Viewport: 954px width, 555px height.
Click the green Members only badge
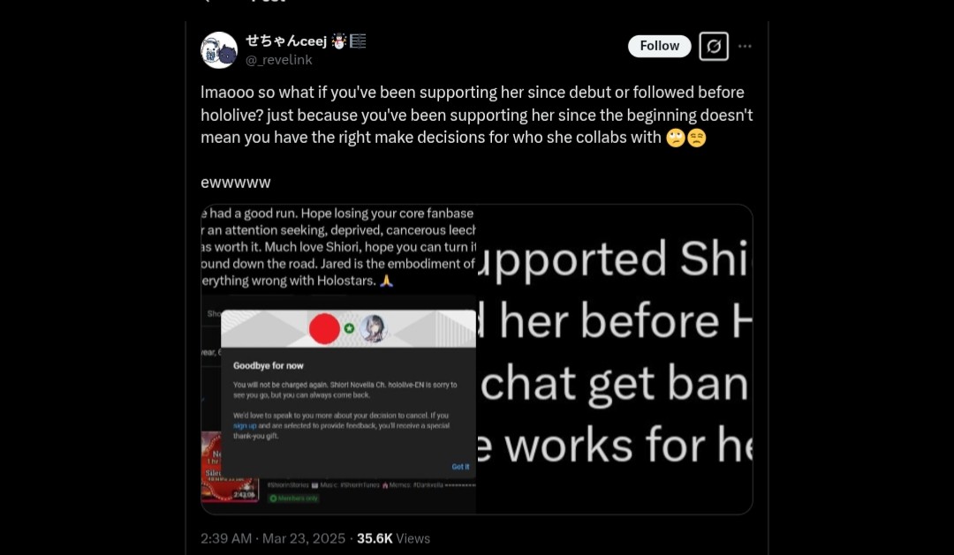point(294,499)
